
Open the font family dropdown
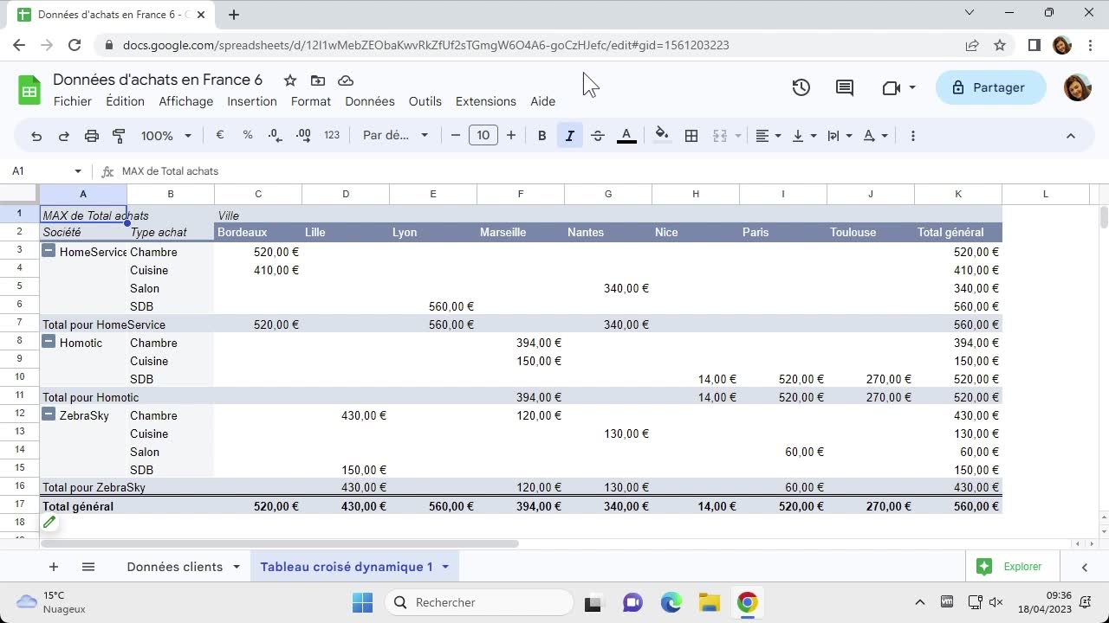395,136
